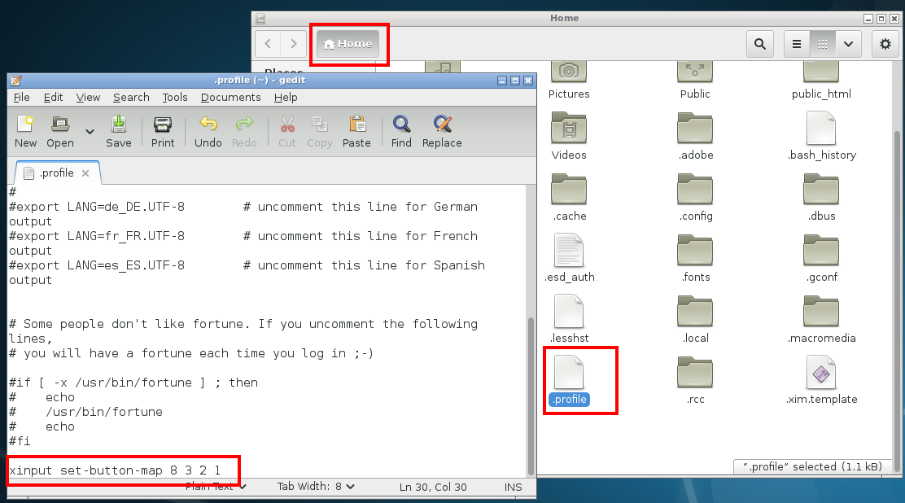The width and height of the screenshot is (905, 503).
Task: Open a file using the Open icon
Action: coord(59,131)
